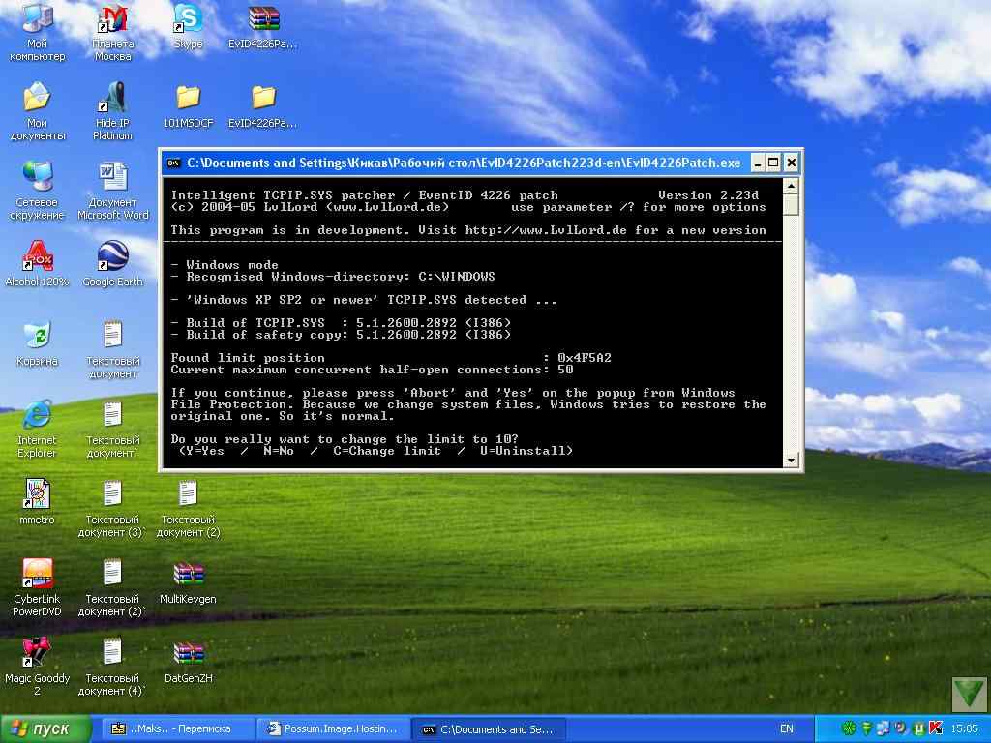991x743 pixels.
Task: Open the 101MSDCF folder
Action: tap(188, 106)
